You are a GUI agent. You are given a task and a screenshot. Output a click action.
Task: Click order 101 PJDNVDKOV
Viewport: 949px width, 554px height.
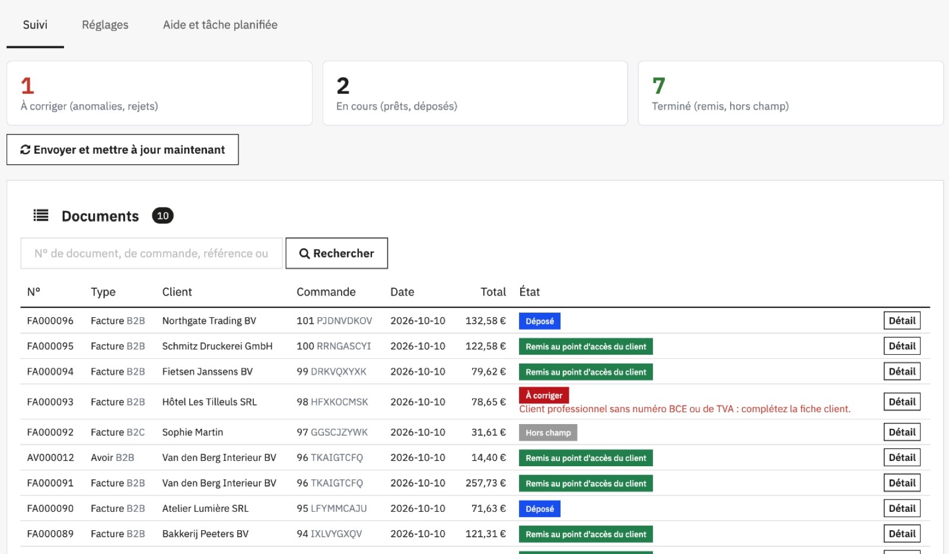(335, 321)
